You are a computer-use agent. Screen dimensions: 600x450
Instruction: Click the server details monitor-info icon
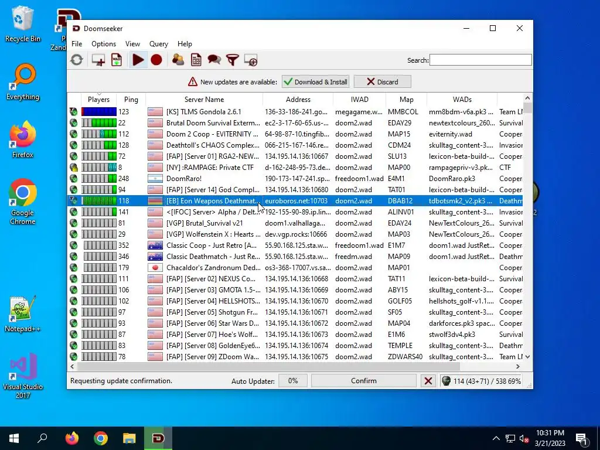251,60
